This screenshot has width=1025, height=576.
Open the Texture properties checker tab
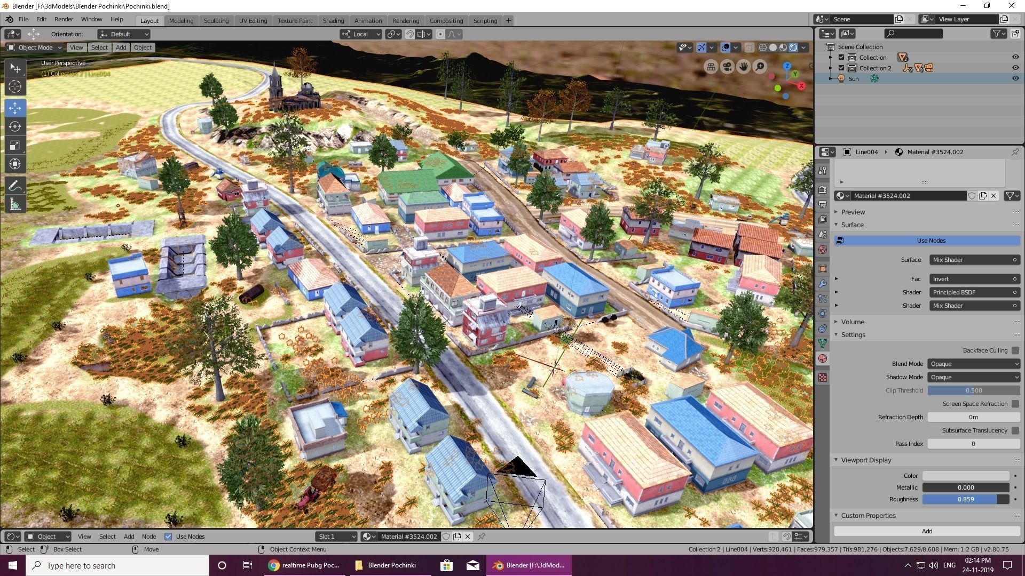point(823,378)
